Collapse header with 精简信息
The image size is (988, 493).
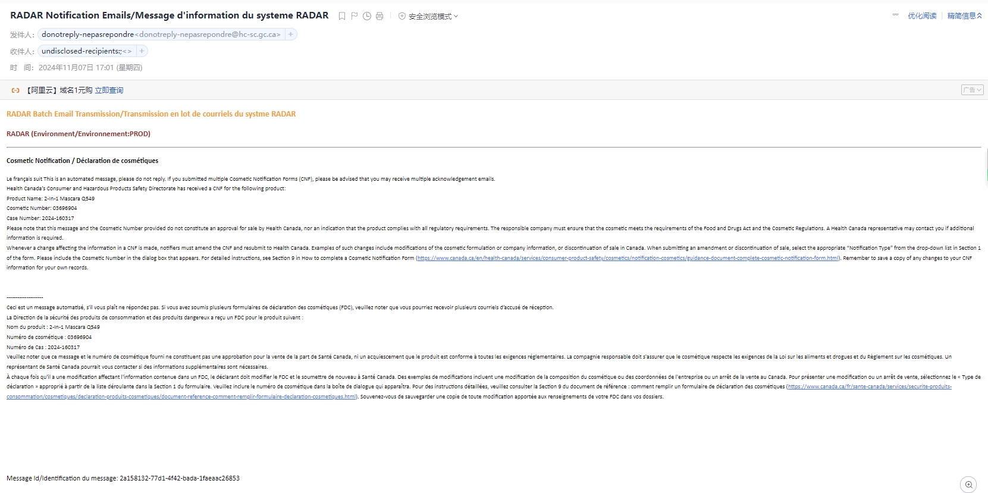point(964,16)
